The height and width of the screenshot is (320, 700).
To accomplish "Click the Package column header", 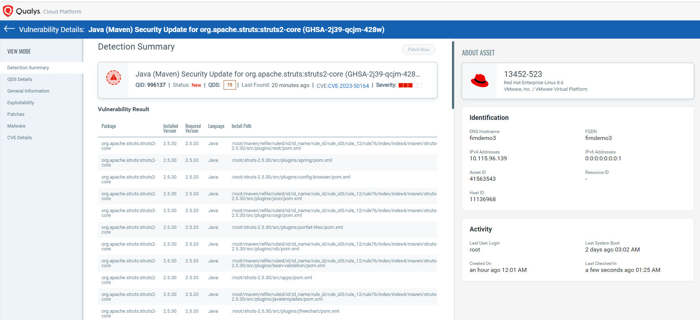I will coord(109,126).
